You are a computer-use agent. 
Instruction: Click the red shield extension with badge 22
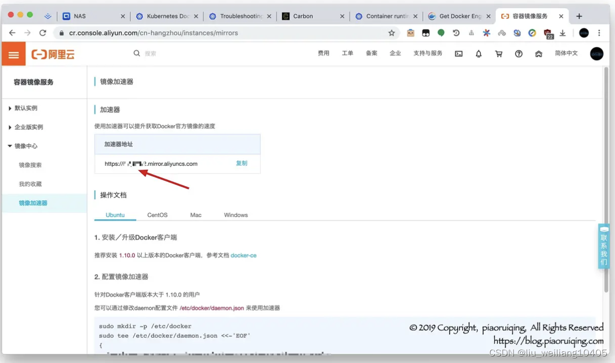coord(548,33)
